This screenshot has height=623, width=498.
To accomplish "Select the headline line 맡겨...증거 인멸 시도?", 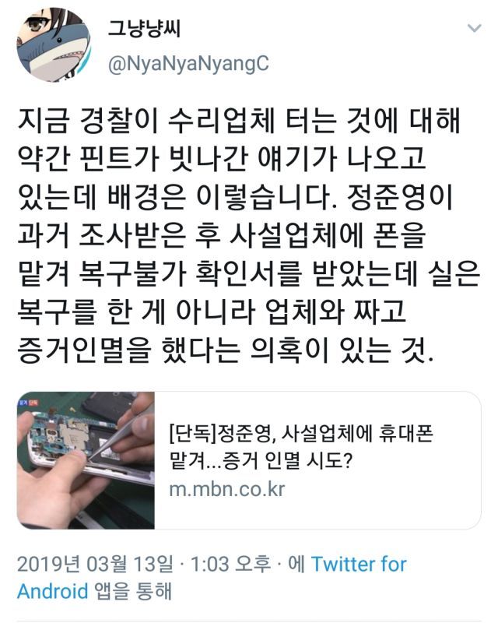I will point(261,461).
